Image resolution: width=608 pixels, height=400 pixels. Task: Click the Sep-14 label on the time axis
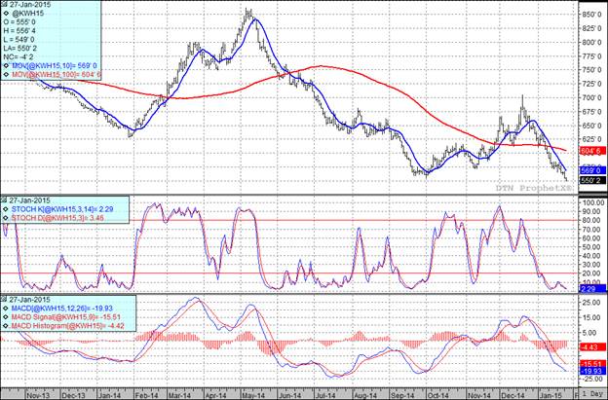coord(402,395)
